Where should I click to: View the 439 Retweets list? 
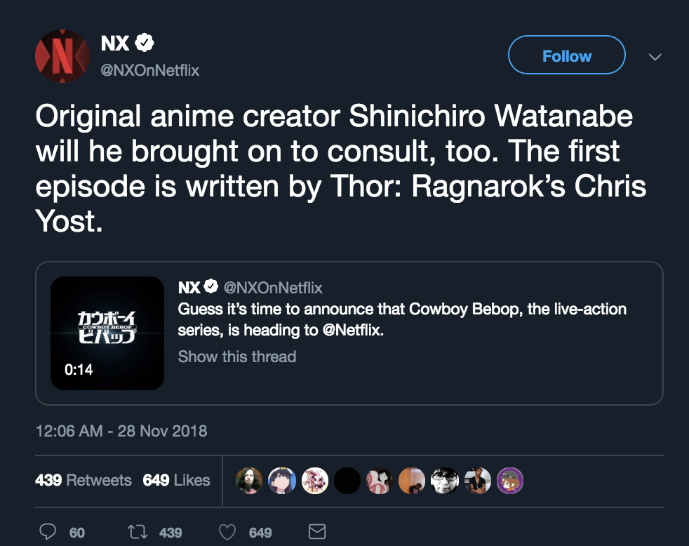83,480
